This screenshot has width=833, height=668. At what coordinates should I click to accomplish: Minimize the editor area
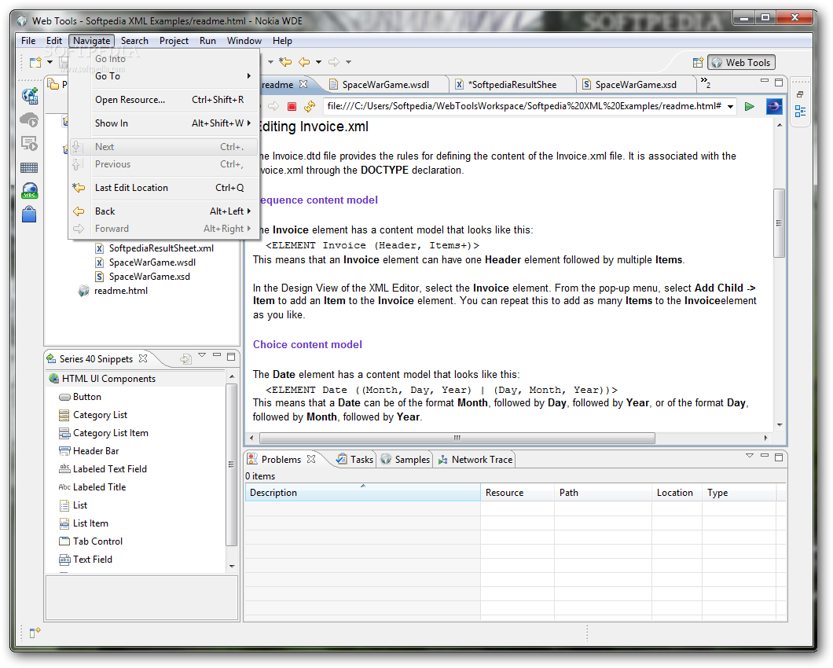pos(765,81)
